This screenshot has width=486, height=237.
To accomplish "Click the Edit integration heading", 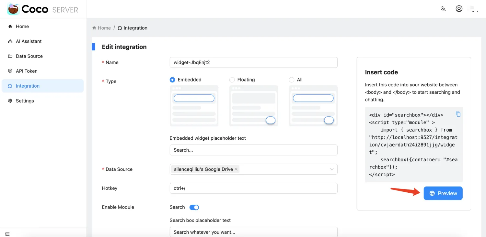I will click(x=124, y=47).
